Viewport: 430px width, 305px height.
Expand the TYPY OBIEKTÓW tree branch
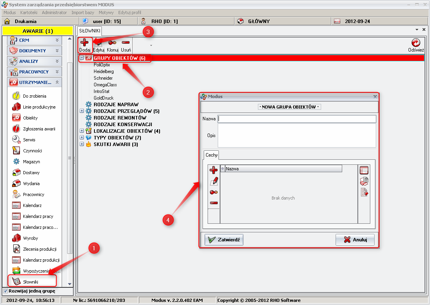81,137
